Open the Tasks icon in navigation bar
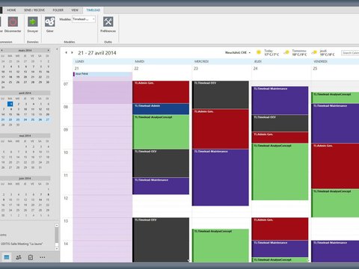 coord(31,257)
